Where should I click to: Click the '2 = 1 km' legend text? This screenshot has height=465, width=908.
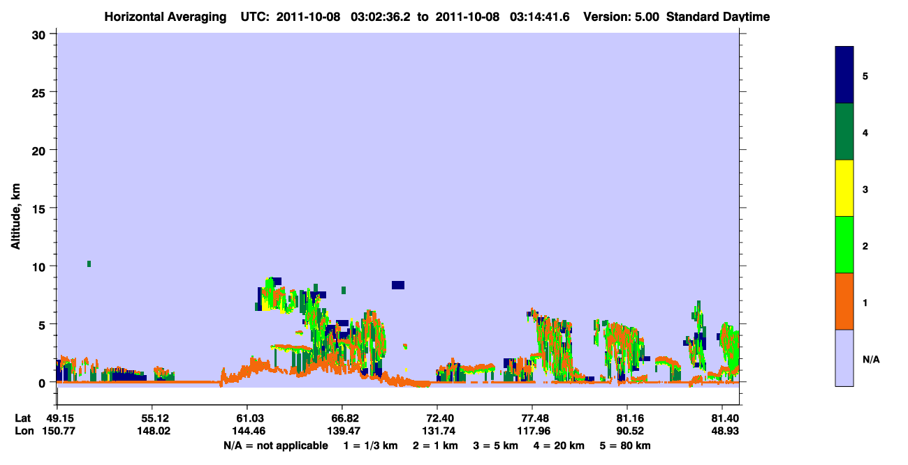435,445
